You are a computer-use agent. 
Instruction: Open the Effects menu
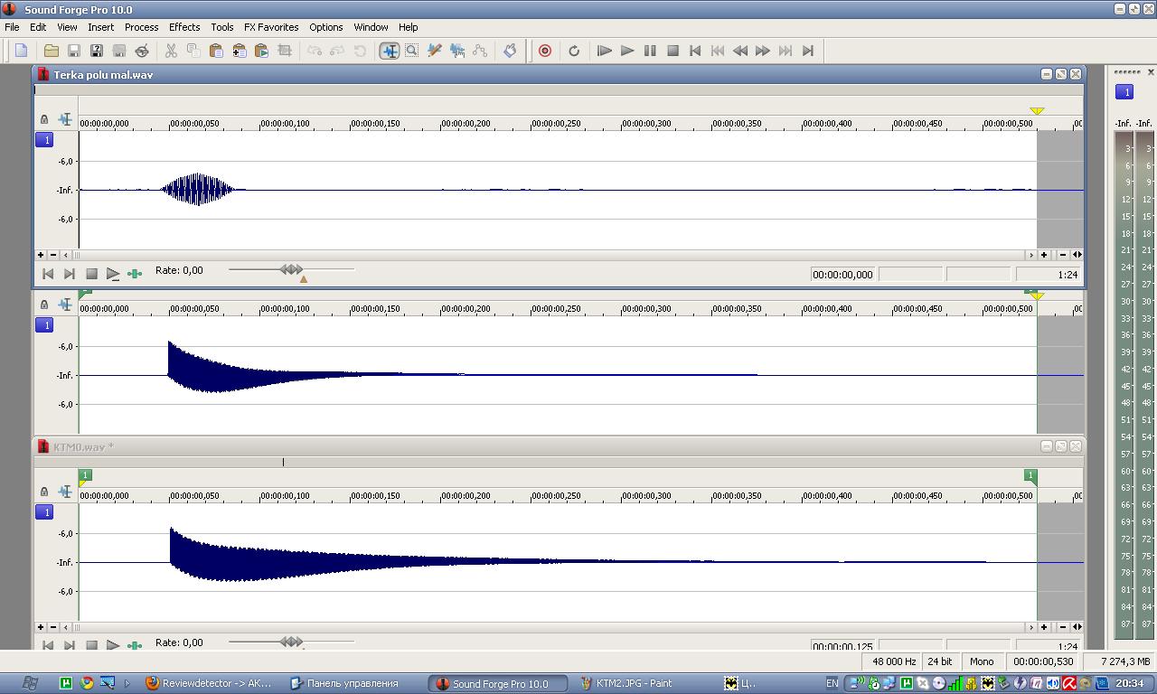pos(184,27)
